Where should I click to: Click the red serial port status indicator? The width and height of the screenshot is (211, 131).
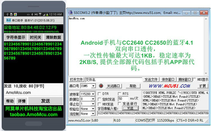click(x=101, y=86)
